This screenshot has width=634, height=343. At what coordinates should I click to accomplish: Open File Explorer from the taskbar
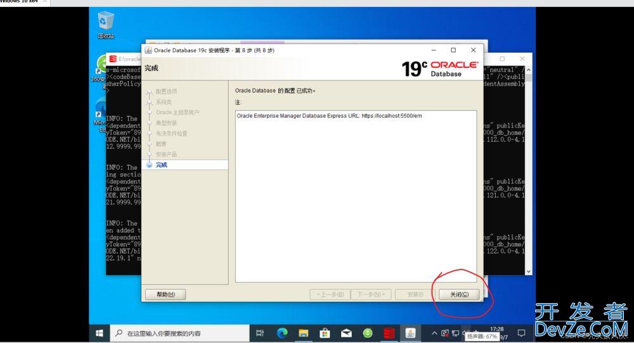303,333
